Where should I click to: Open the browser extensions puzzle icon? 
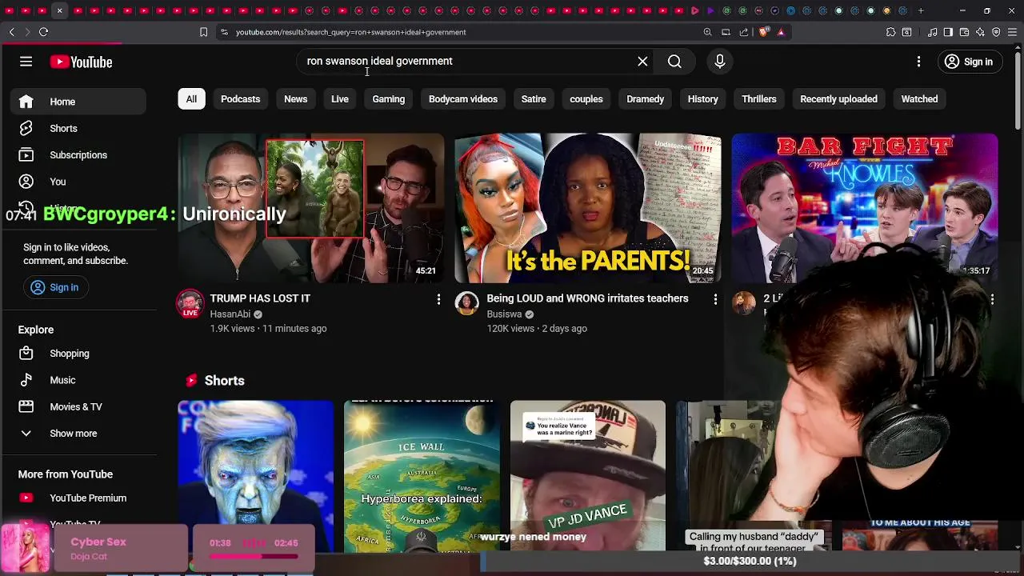click(x=890, y=32)
